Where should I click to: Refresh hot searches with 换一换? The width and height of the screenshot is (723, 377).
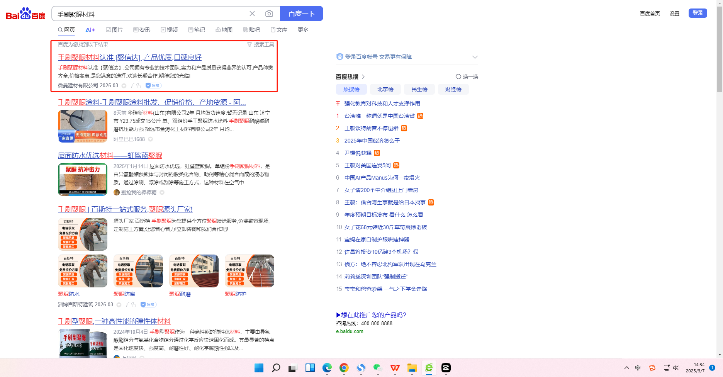point(467,76)
